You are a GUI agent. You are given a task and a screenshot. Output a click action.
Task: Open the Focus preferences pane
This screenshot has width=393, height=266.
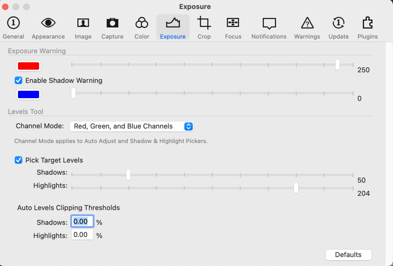coord(233,28)
